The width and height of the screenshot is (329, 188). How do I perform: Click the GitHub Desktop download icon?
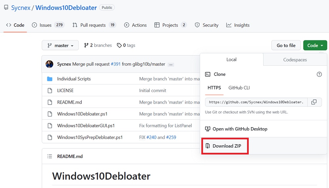click(208, 129)
